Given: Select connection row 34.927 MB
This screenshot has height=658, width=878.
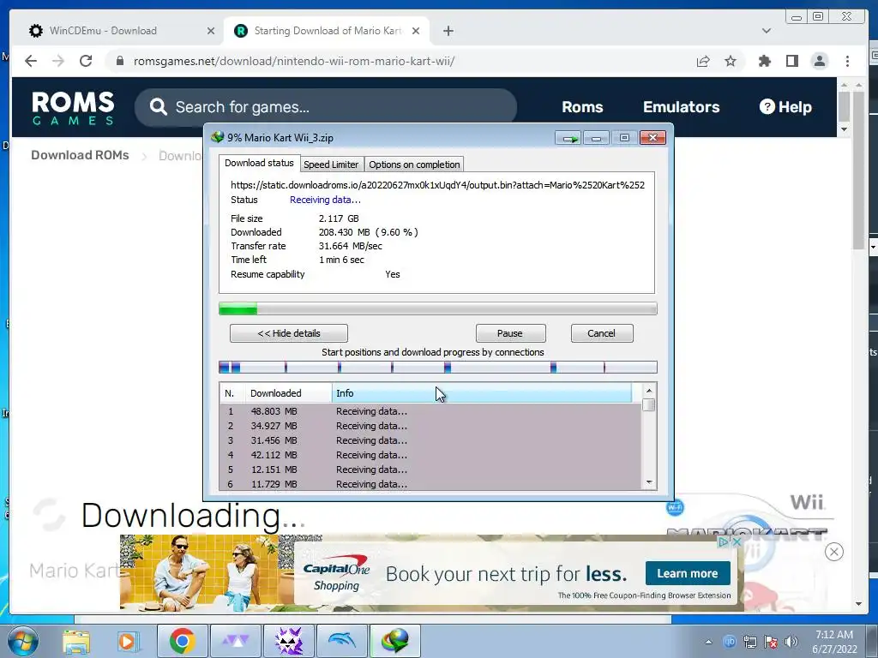Looking at the screenshot, I should tap(430, 426).
